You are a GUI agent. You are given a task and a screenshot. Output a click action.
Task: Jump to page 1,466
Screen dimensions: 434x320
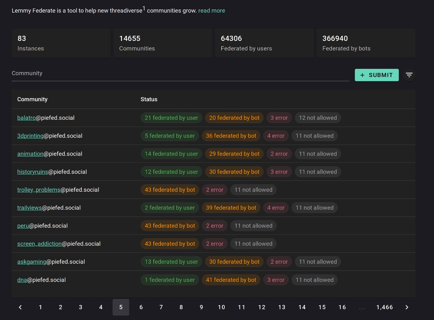(x=384, y=307)
